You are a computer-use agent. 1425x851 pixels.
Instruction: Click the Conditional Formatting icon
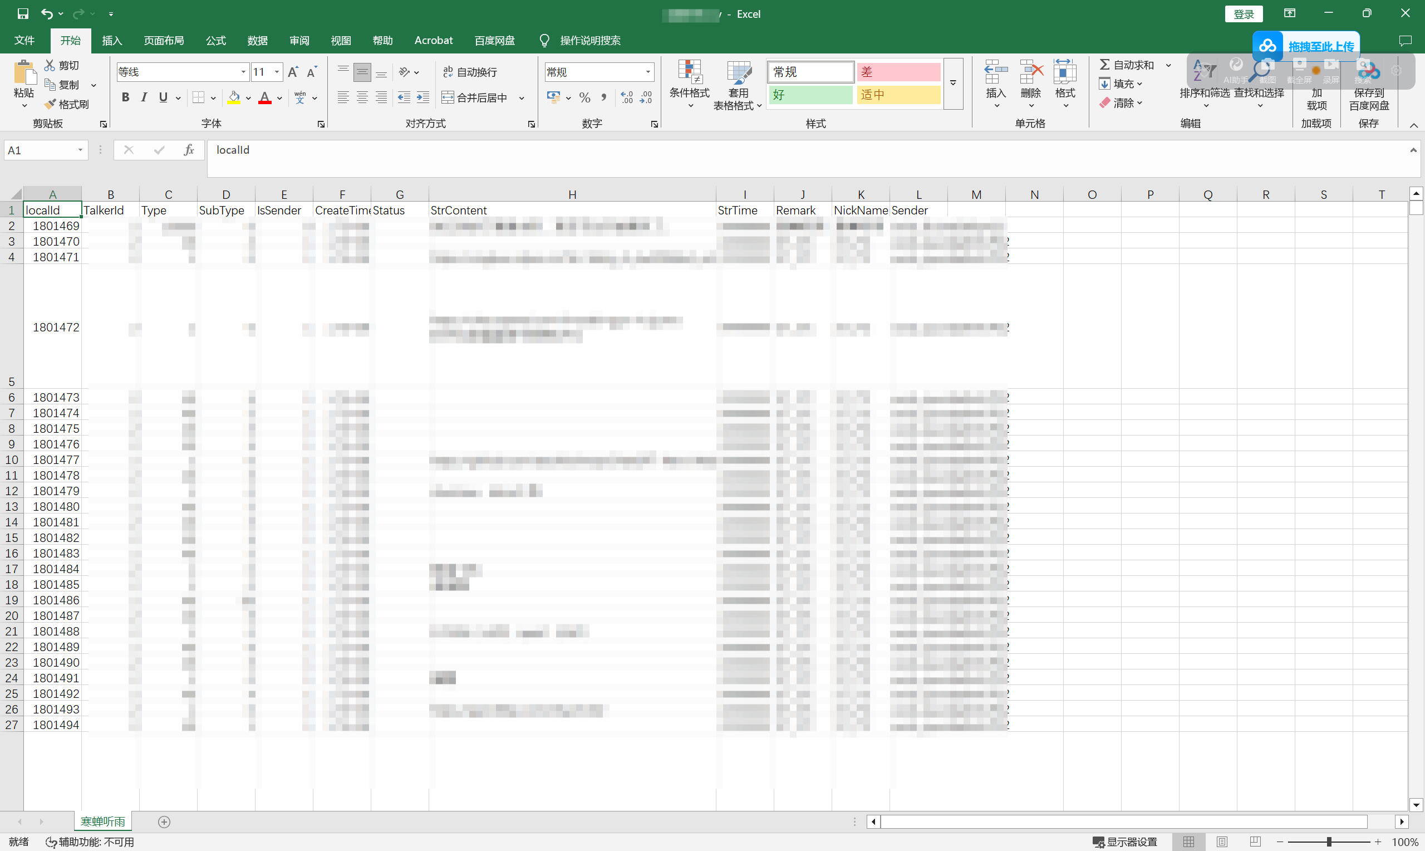[x=689, y=72]
